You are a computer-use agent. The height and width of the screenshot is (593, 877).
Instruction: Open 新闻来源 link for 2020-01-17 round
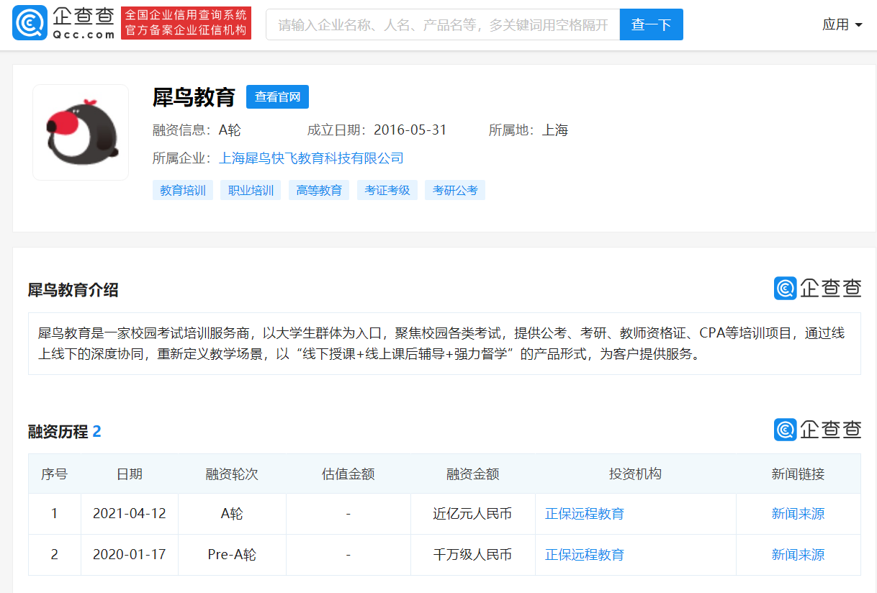tap(798, 555)
